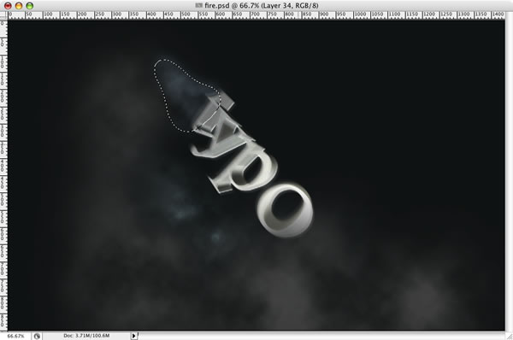This screenshot has height=340, width=513.
Task: Click the 3D letter o on canvas
Action: 286,210
